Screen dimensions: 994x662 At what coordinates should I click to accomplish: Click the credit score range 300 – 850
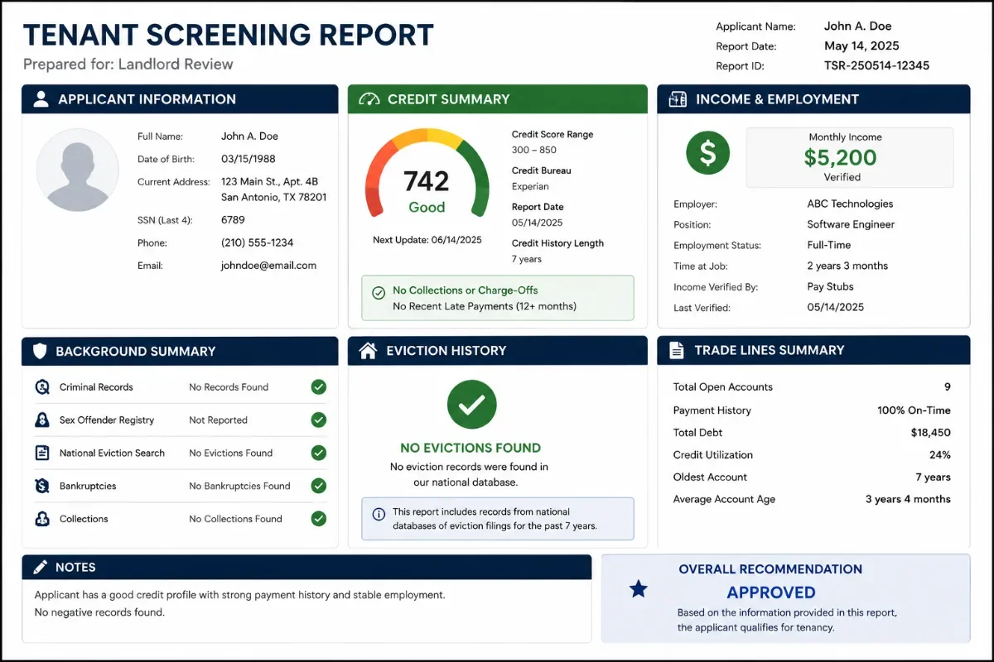(x=534, y=150)
